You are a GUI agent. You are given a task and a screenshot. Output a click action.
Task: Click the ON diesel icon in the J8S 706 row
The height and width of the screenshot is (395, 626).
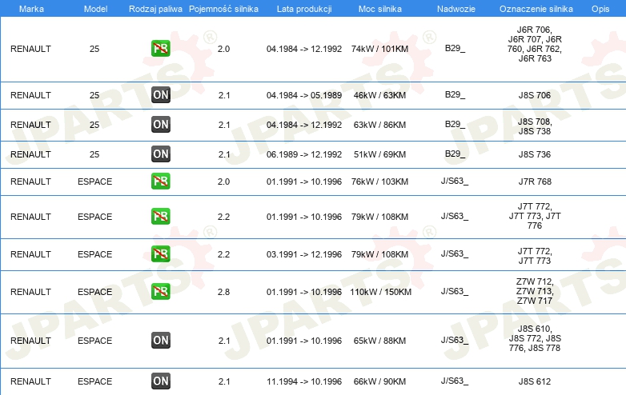(x=161, y=95)
